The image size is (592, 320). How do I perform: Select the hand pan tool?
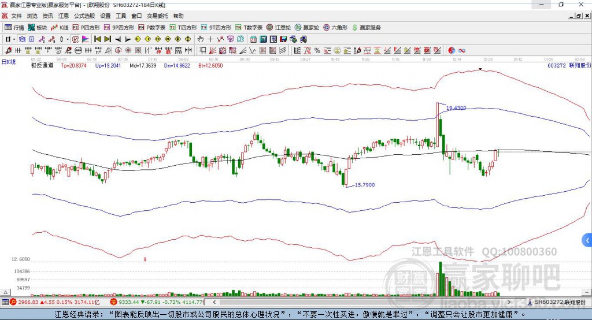tap(201, 39)
